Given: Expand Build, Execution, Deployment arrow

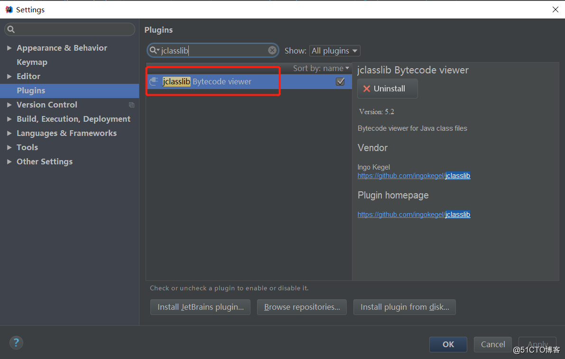Looking at the screenshot, I should [x=9, y=119].
